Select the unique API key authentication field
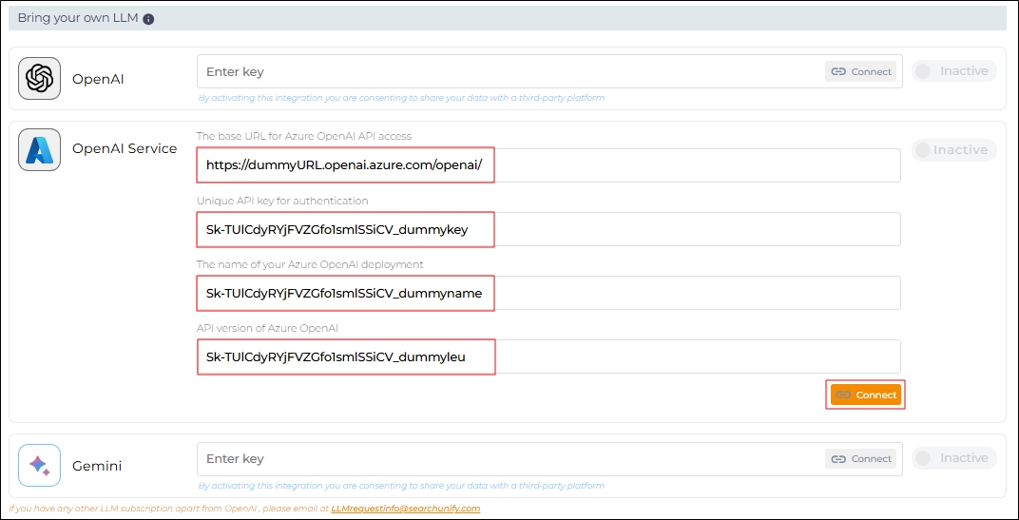The image size is (1019, 520). click(548, 229)
